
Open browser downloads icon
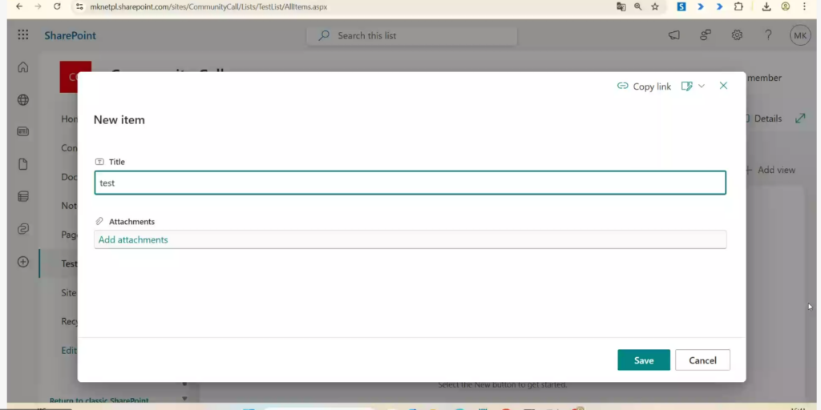[x=766, y=6]
